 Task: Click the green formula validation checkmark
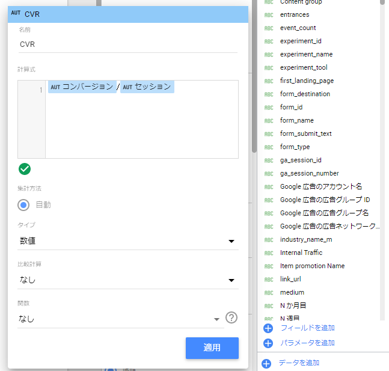point(25,169)
